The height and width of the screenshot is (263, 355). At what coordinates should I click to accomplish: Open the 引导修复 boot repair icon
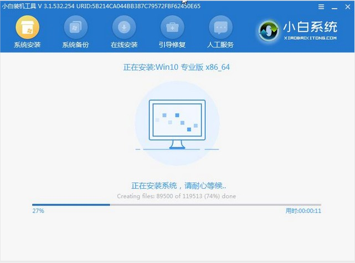[x=172, y=27]
